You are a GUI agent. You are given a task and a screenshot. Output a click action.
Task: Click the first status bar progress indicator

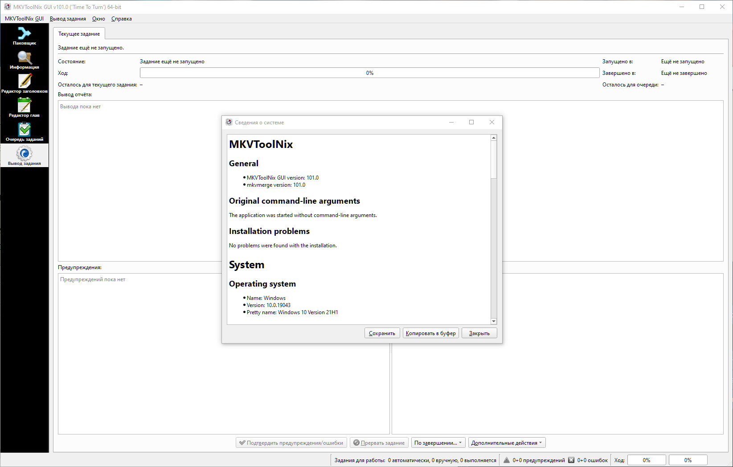647,460
